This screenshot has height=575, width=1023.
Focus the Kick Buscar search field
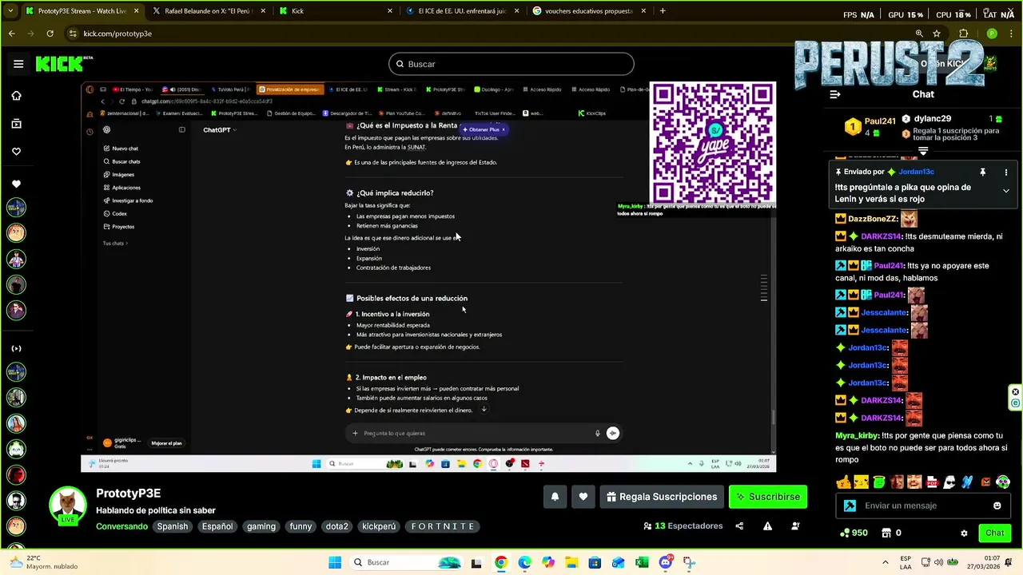(511, 64)
